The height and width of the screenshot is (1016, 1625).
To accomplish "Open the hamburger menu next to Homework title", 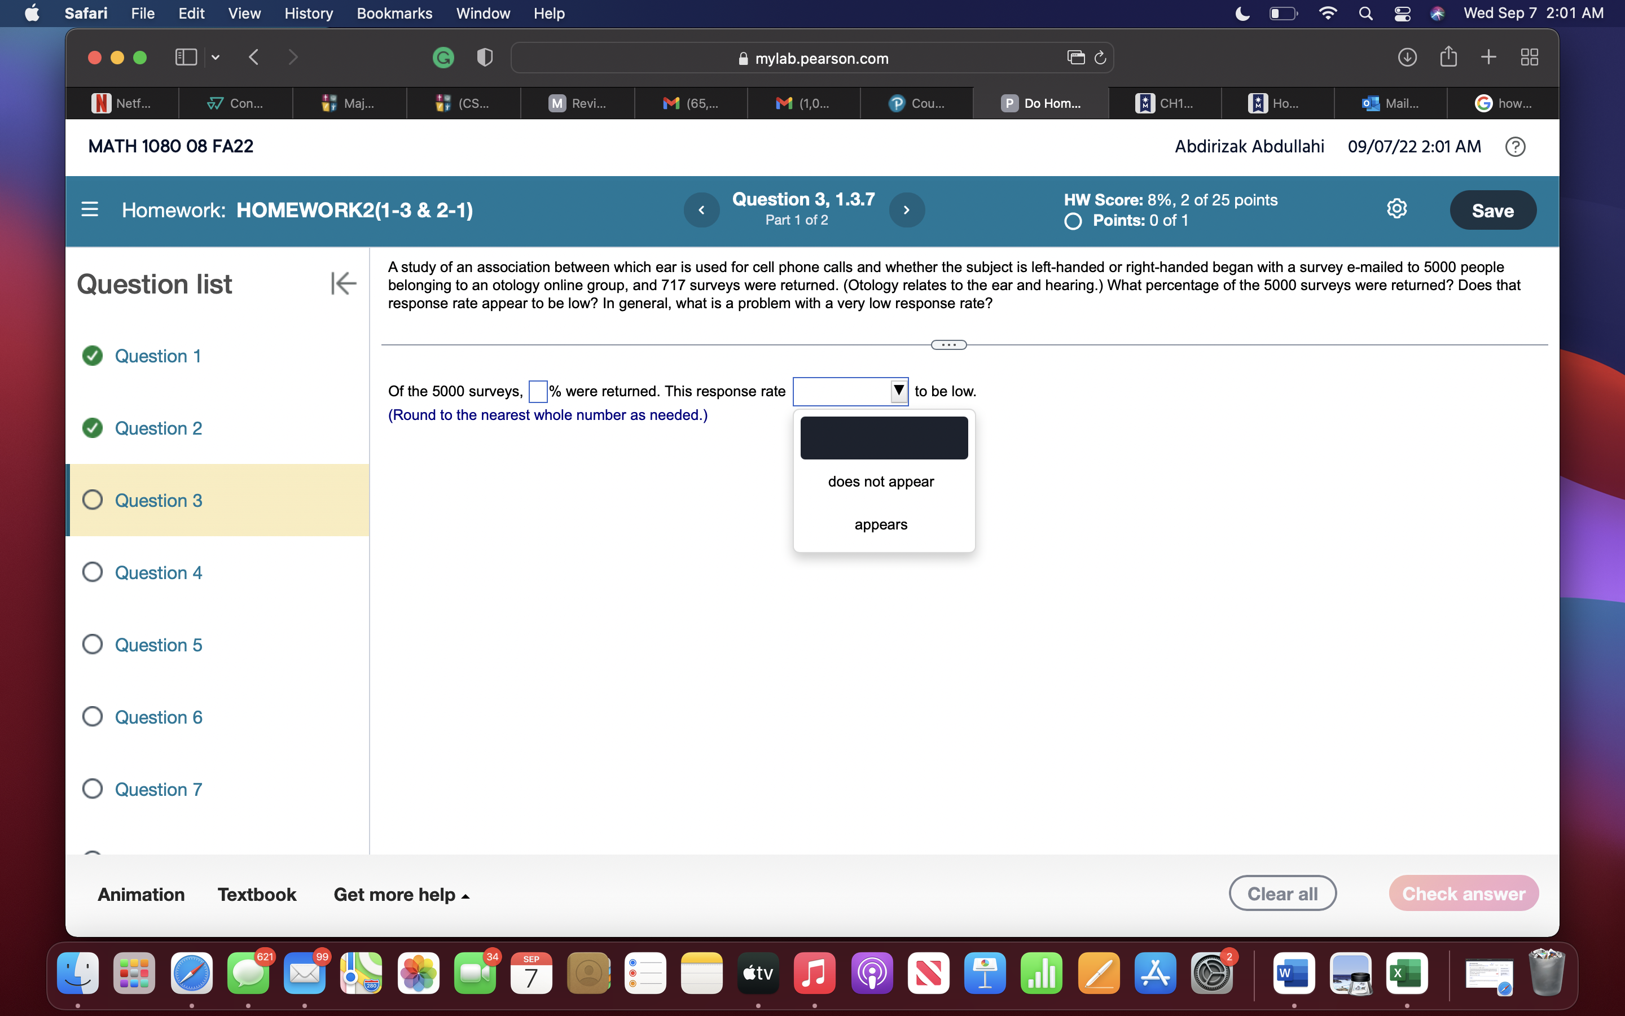I will coord(90,209).
